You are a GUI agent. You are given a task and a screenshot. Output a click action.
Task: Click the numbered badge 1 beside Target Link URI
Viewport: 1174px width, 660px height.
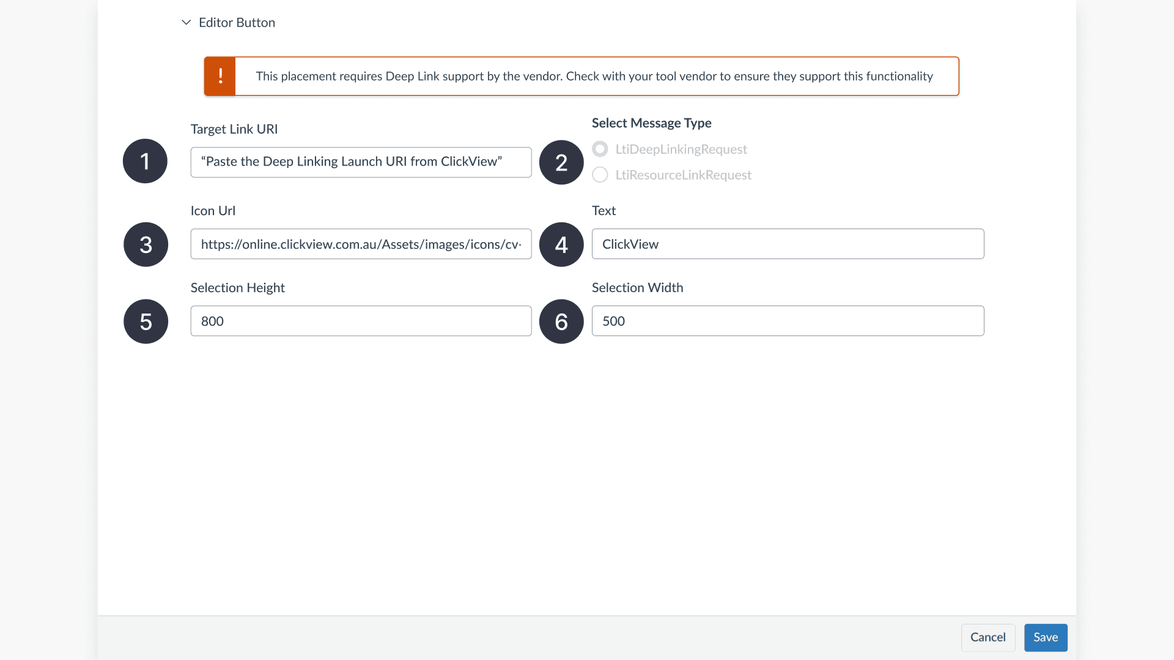click(145, 161)
